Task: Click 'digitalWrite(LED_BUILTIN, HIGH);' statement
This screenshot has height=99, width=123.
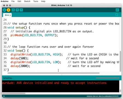Action: tap(37, 55)
